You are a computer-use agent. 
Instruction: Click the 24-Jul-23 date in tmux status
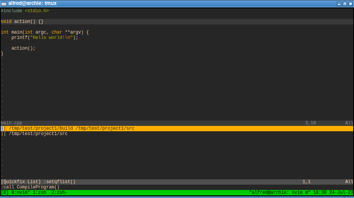tap(341, 192)
